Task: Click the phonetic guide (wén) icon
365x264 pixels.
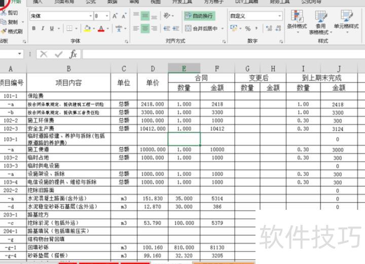Action: pos(119,28)
